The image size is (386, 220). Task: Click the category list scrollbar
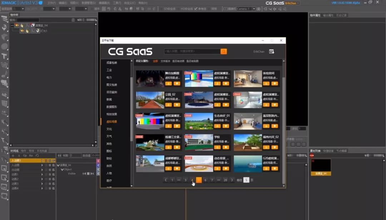(132, 110)
